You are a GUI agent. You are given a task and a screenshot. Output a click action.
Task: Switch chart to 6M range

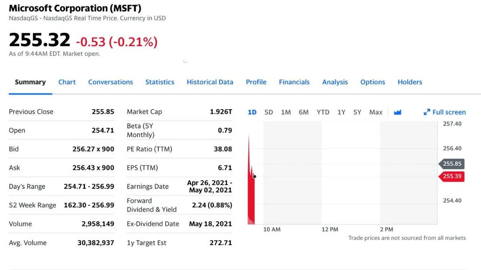click(303, 112)
